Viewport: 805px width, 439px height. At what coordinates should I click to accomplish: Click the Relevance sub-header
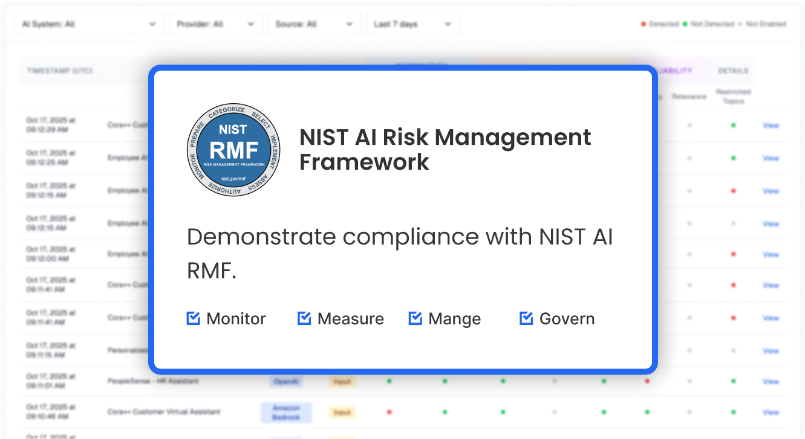point(689,97)
